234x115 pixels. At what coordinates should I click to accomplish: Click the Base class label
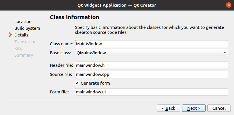60,53
